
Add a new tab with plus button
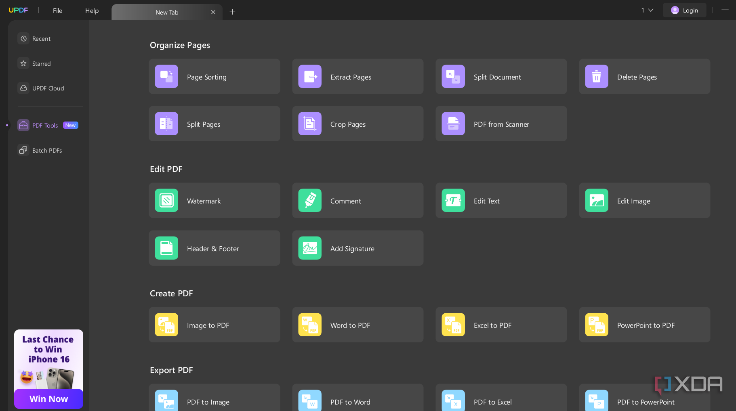(x=232, y=12)
